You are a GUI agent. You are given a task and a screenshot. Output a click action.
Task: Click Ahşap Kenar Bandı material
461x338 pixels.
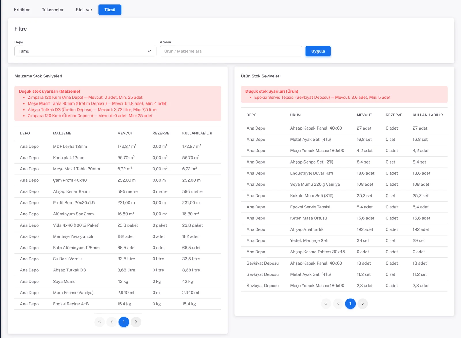click(71, 191)
